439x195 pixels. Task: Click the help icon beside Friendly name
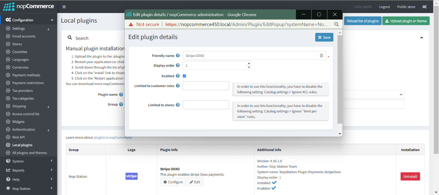[178, 56]
